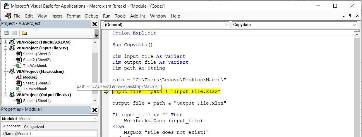Expand VBAProject (FUNCRES.XLAM) node

[x=5, y=42]
